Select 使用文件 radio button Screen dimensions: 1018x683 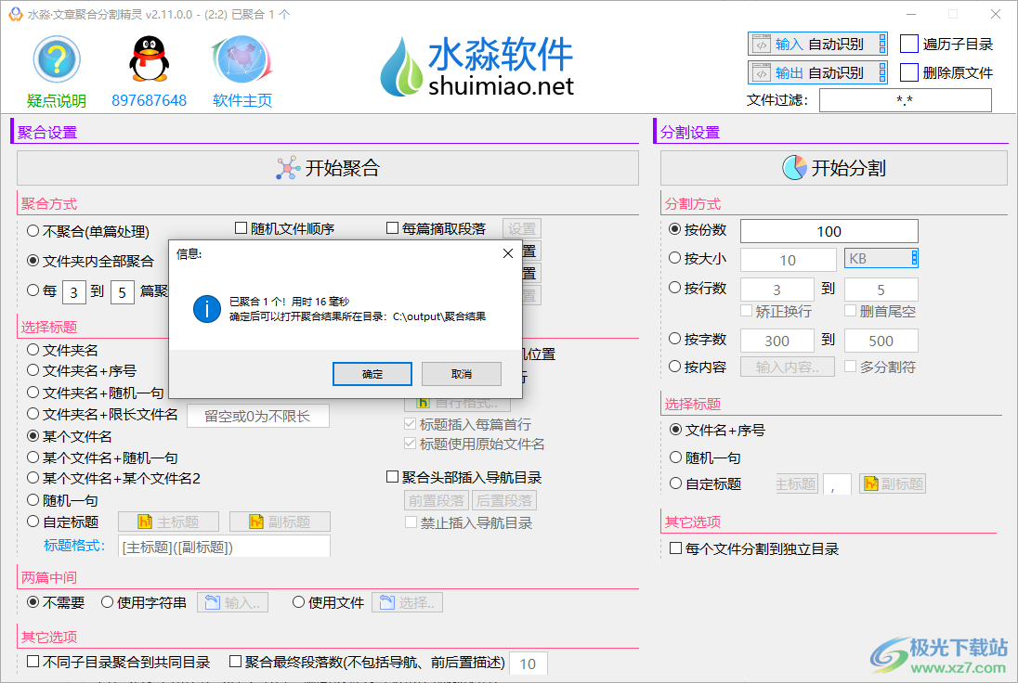click(x=299, y=602)
